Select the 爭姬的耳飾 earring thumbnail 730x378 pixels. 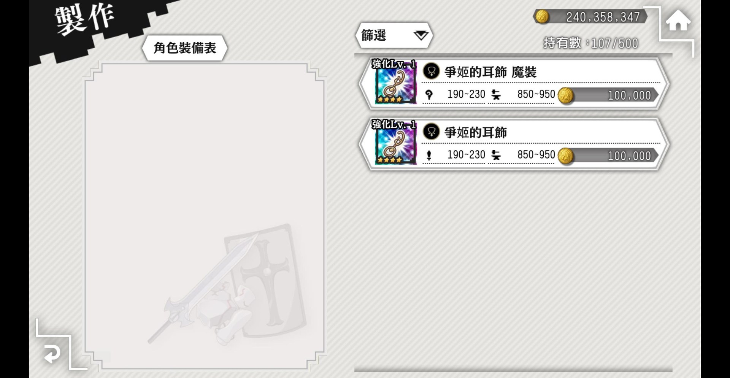tap(395, 143)
